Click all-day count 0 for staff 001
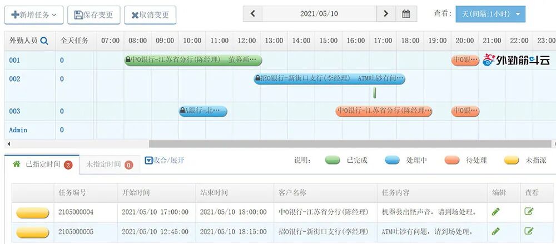This screenshot has height=244, width=556. click(x=62, y=60)
